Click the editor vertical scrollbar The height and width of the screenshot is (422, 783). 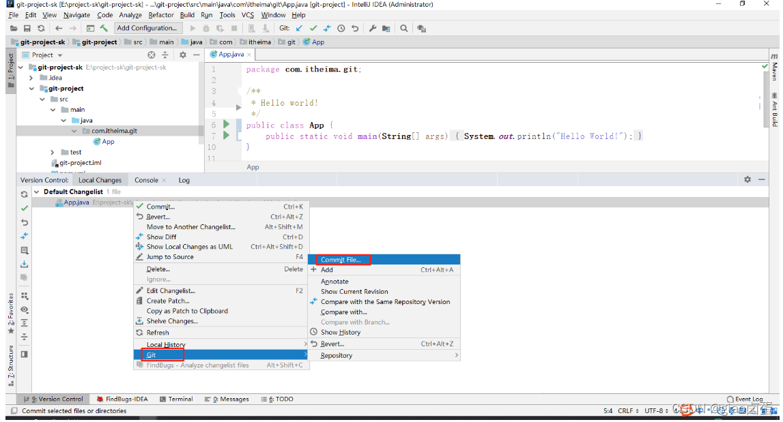click(765, 100)
